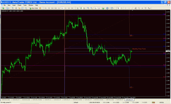Viewport: 171px width, 104px height.
Task: Select the Text (A) drawing tool
Action: coord(142,8)
